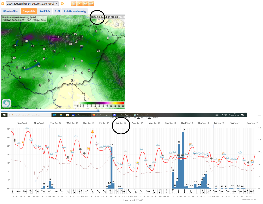Click the precipitation color scale legend
Image resolution: width=263 pixels, height=204 pixels.
click(x=99, y=104)
